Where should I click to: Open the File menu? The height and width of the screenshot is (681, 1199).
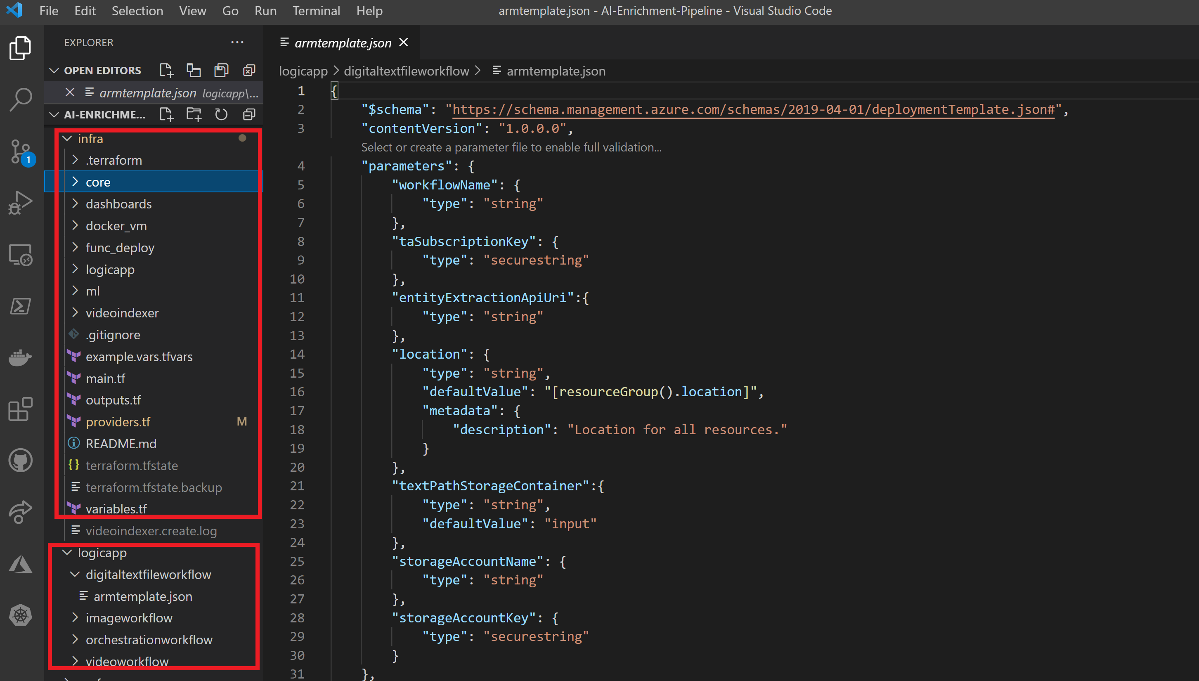[49, 10]
